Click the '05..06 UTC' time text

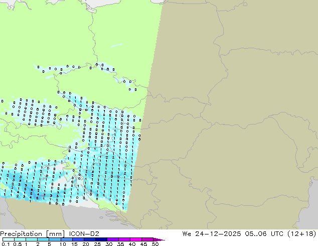[x=263, y=234]
